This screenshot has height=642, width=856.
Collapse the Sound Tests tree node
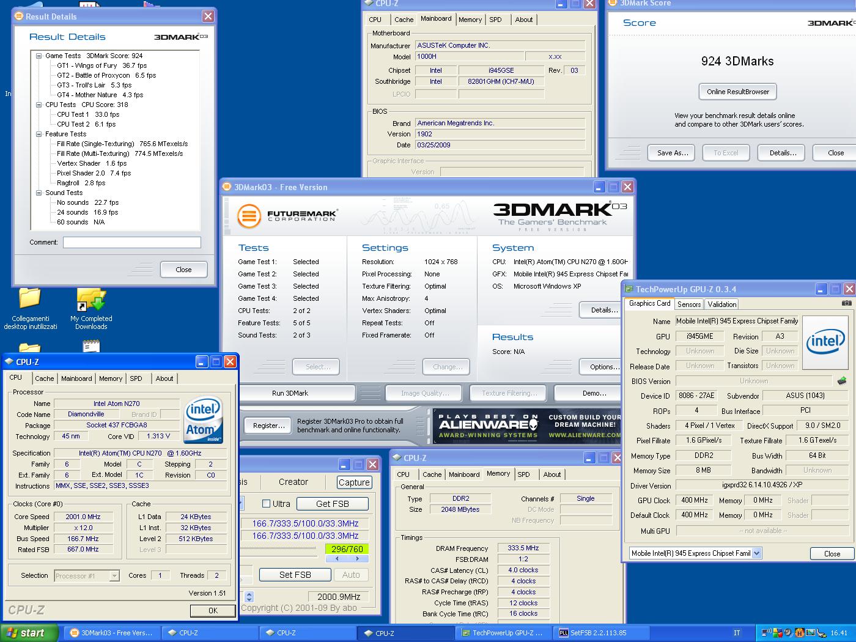click(x=39, y=193)
